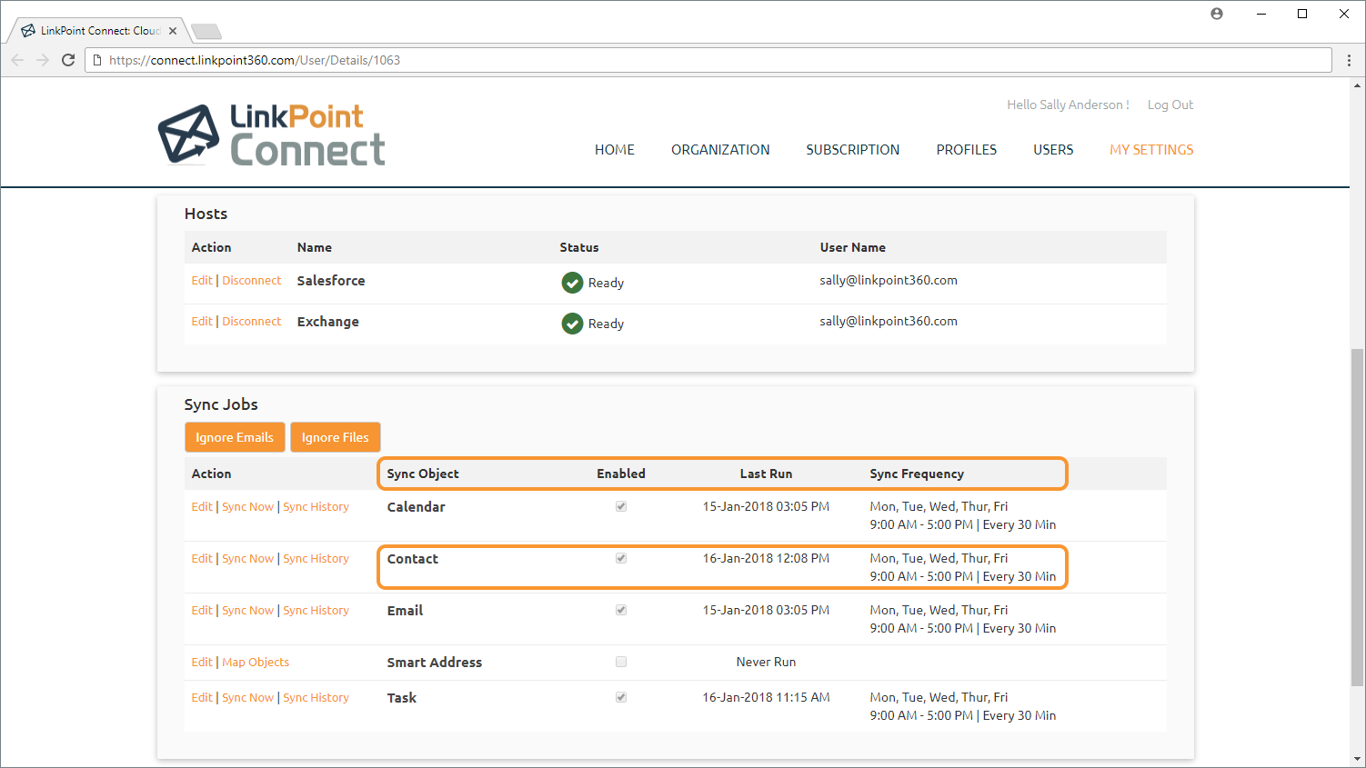Click the Exchange host name
Image resolution: width=1366 pixels, height=768 pixels.
(328, 322)
